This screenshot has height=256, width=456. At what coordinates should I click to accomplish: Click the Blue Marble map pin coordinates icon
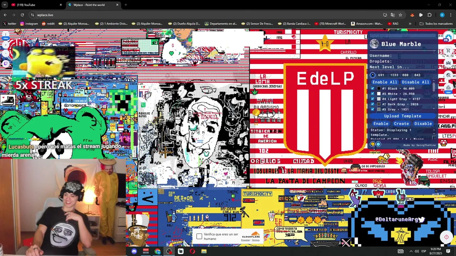(373, 75)
